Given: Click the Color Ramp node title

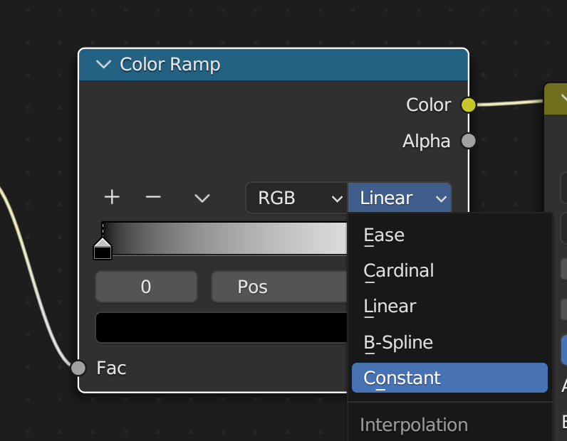Looking at the screenshot, I should 170,65.
